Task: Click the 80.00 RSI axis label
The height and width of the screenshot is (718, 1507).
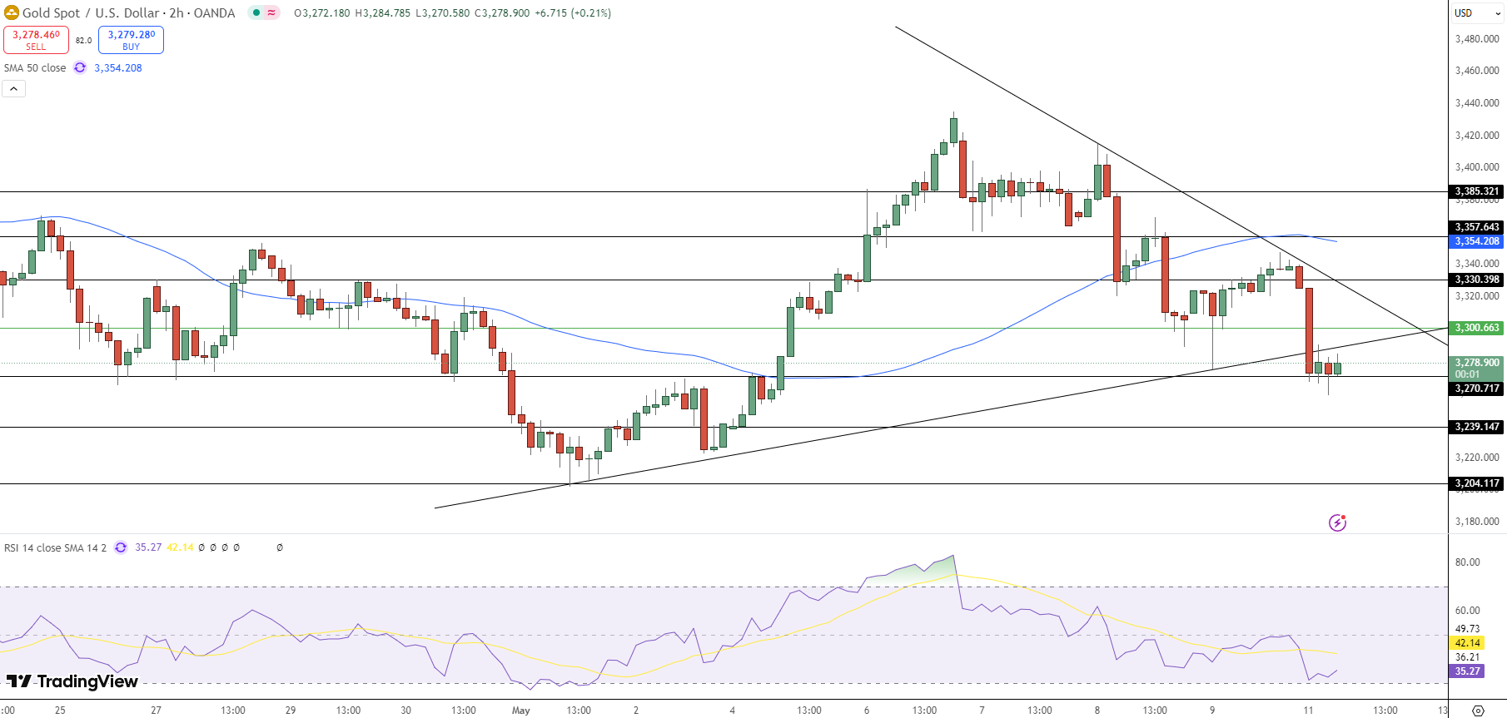Action: coord(1467,562)
